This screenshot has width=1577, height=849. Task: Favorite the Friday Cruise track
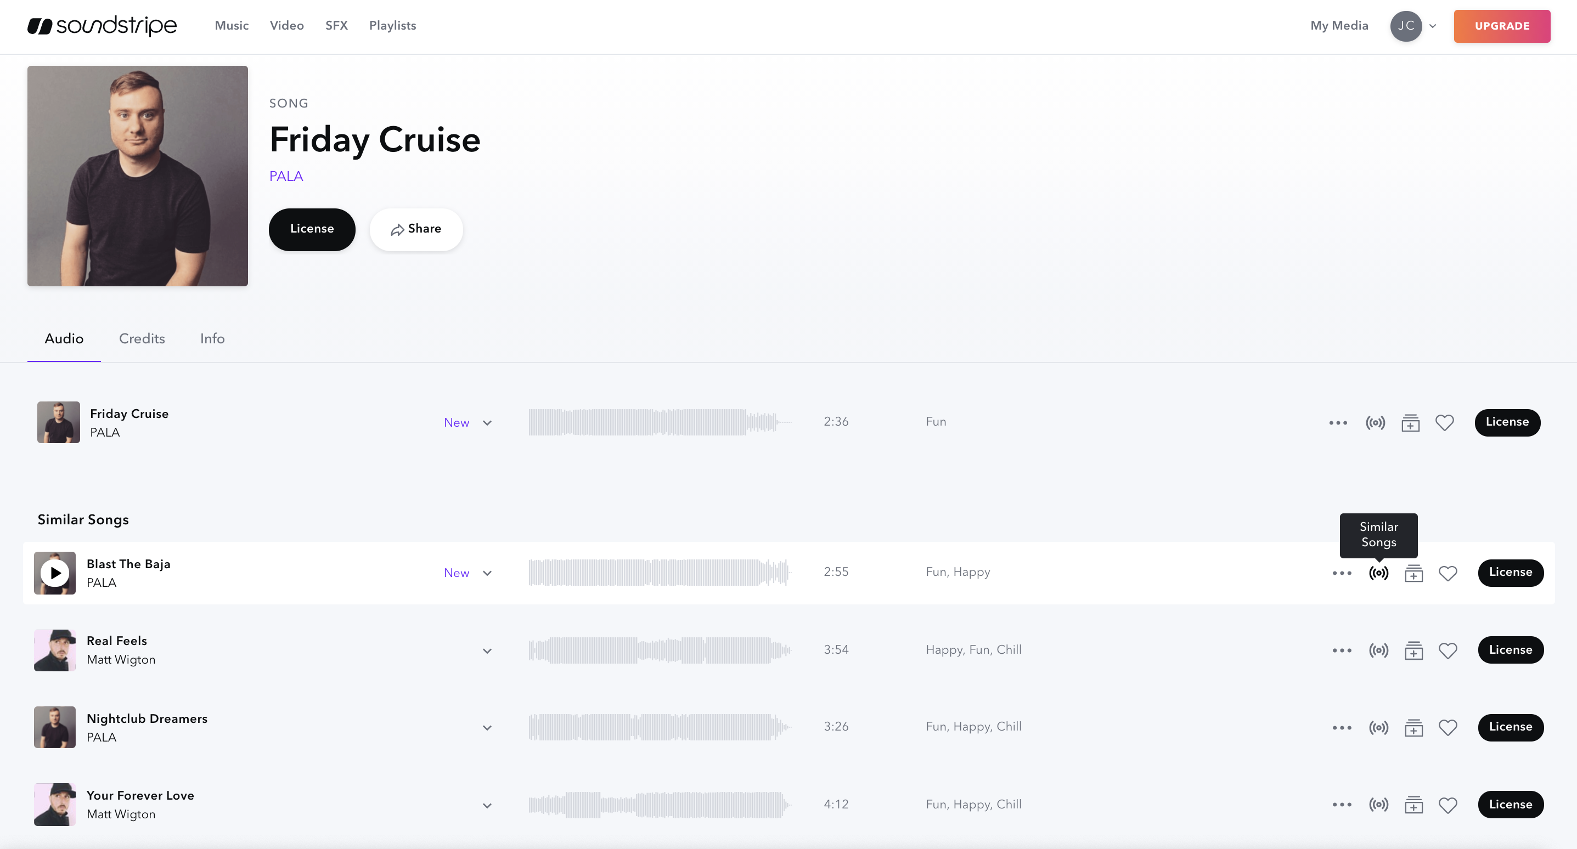1444,422
